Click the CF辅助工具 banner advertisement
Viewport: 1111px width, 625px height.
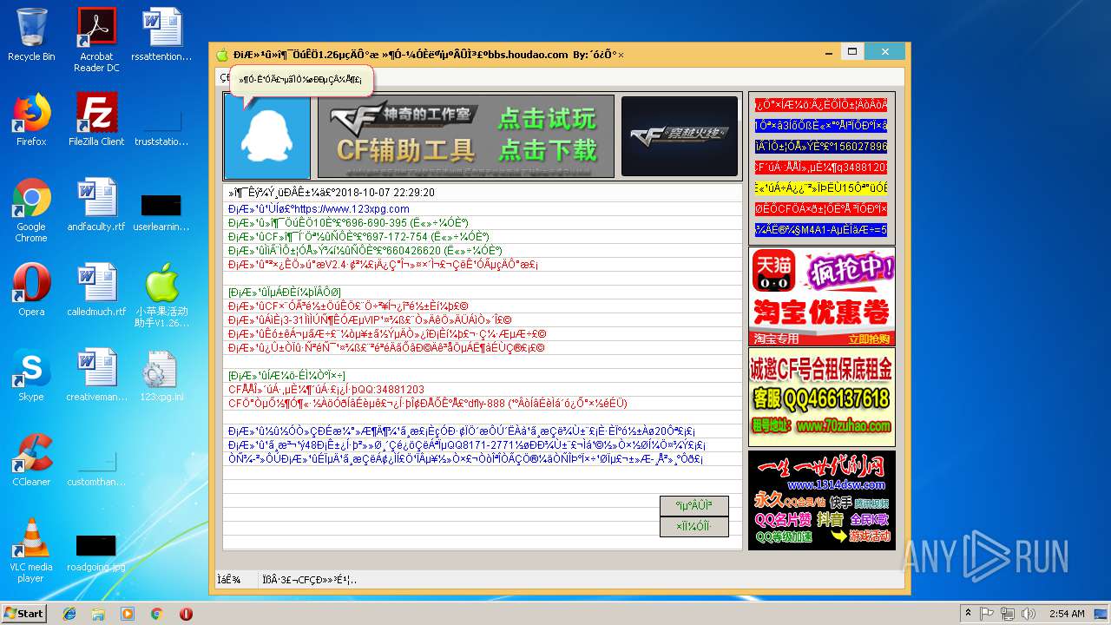pos(466,136)
